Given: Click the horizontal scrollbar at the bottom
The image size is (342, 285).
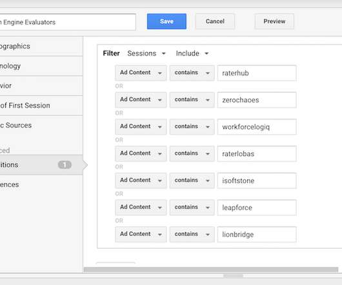Looking at the screenshot, I should click(211, 270).
